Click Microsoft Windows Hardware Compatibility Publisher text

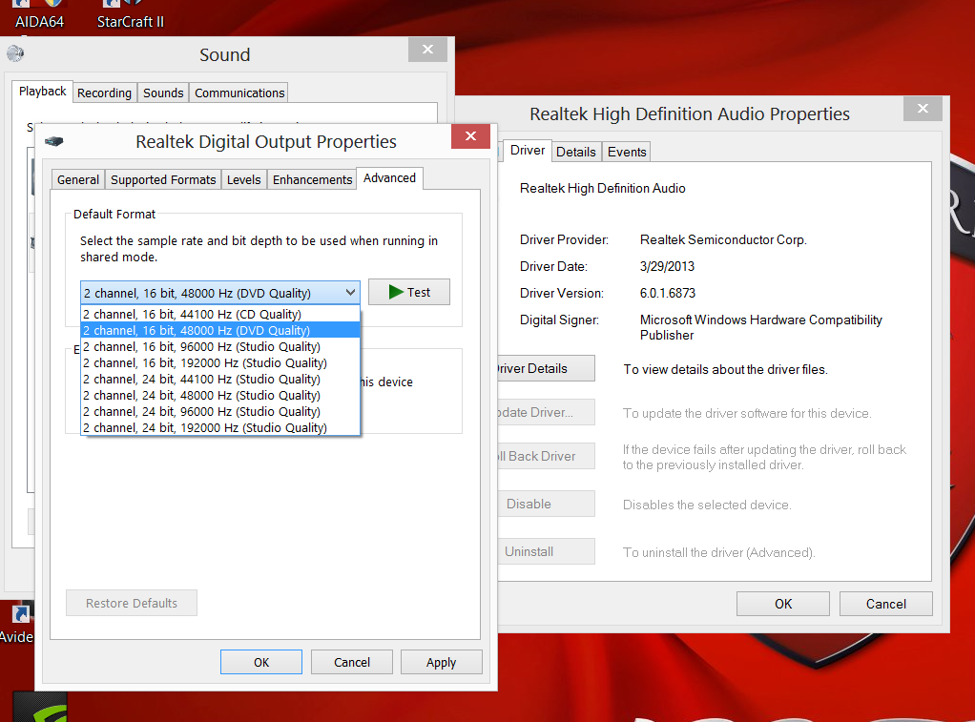click(x=761, y=327)
